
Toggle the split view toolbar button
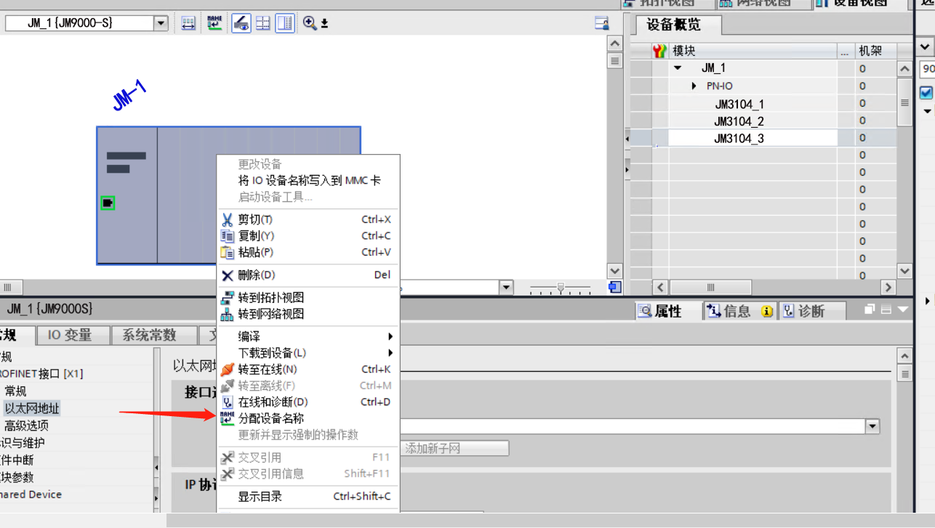tap(285, 23)
